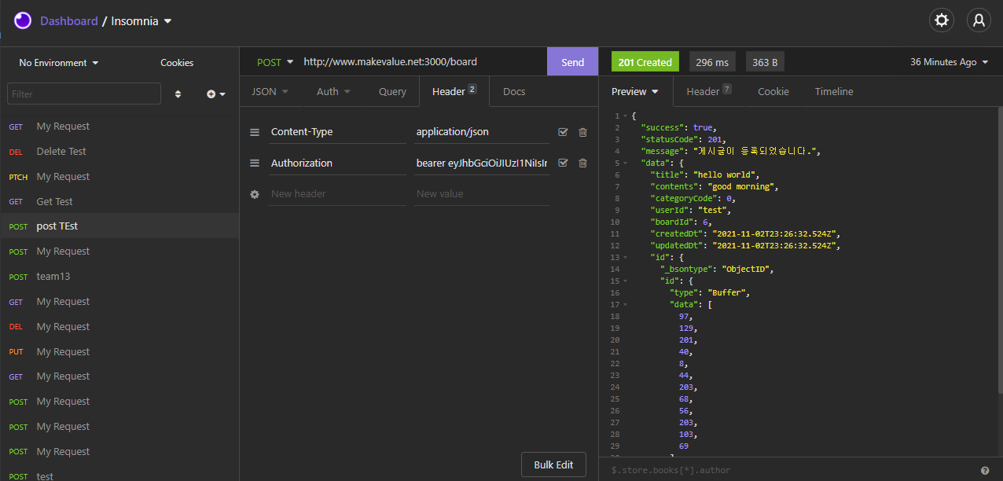The height and width of the screenshot is (481, 1003).
Task: Go to the Dashboard link
Action: pos(69,21)
